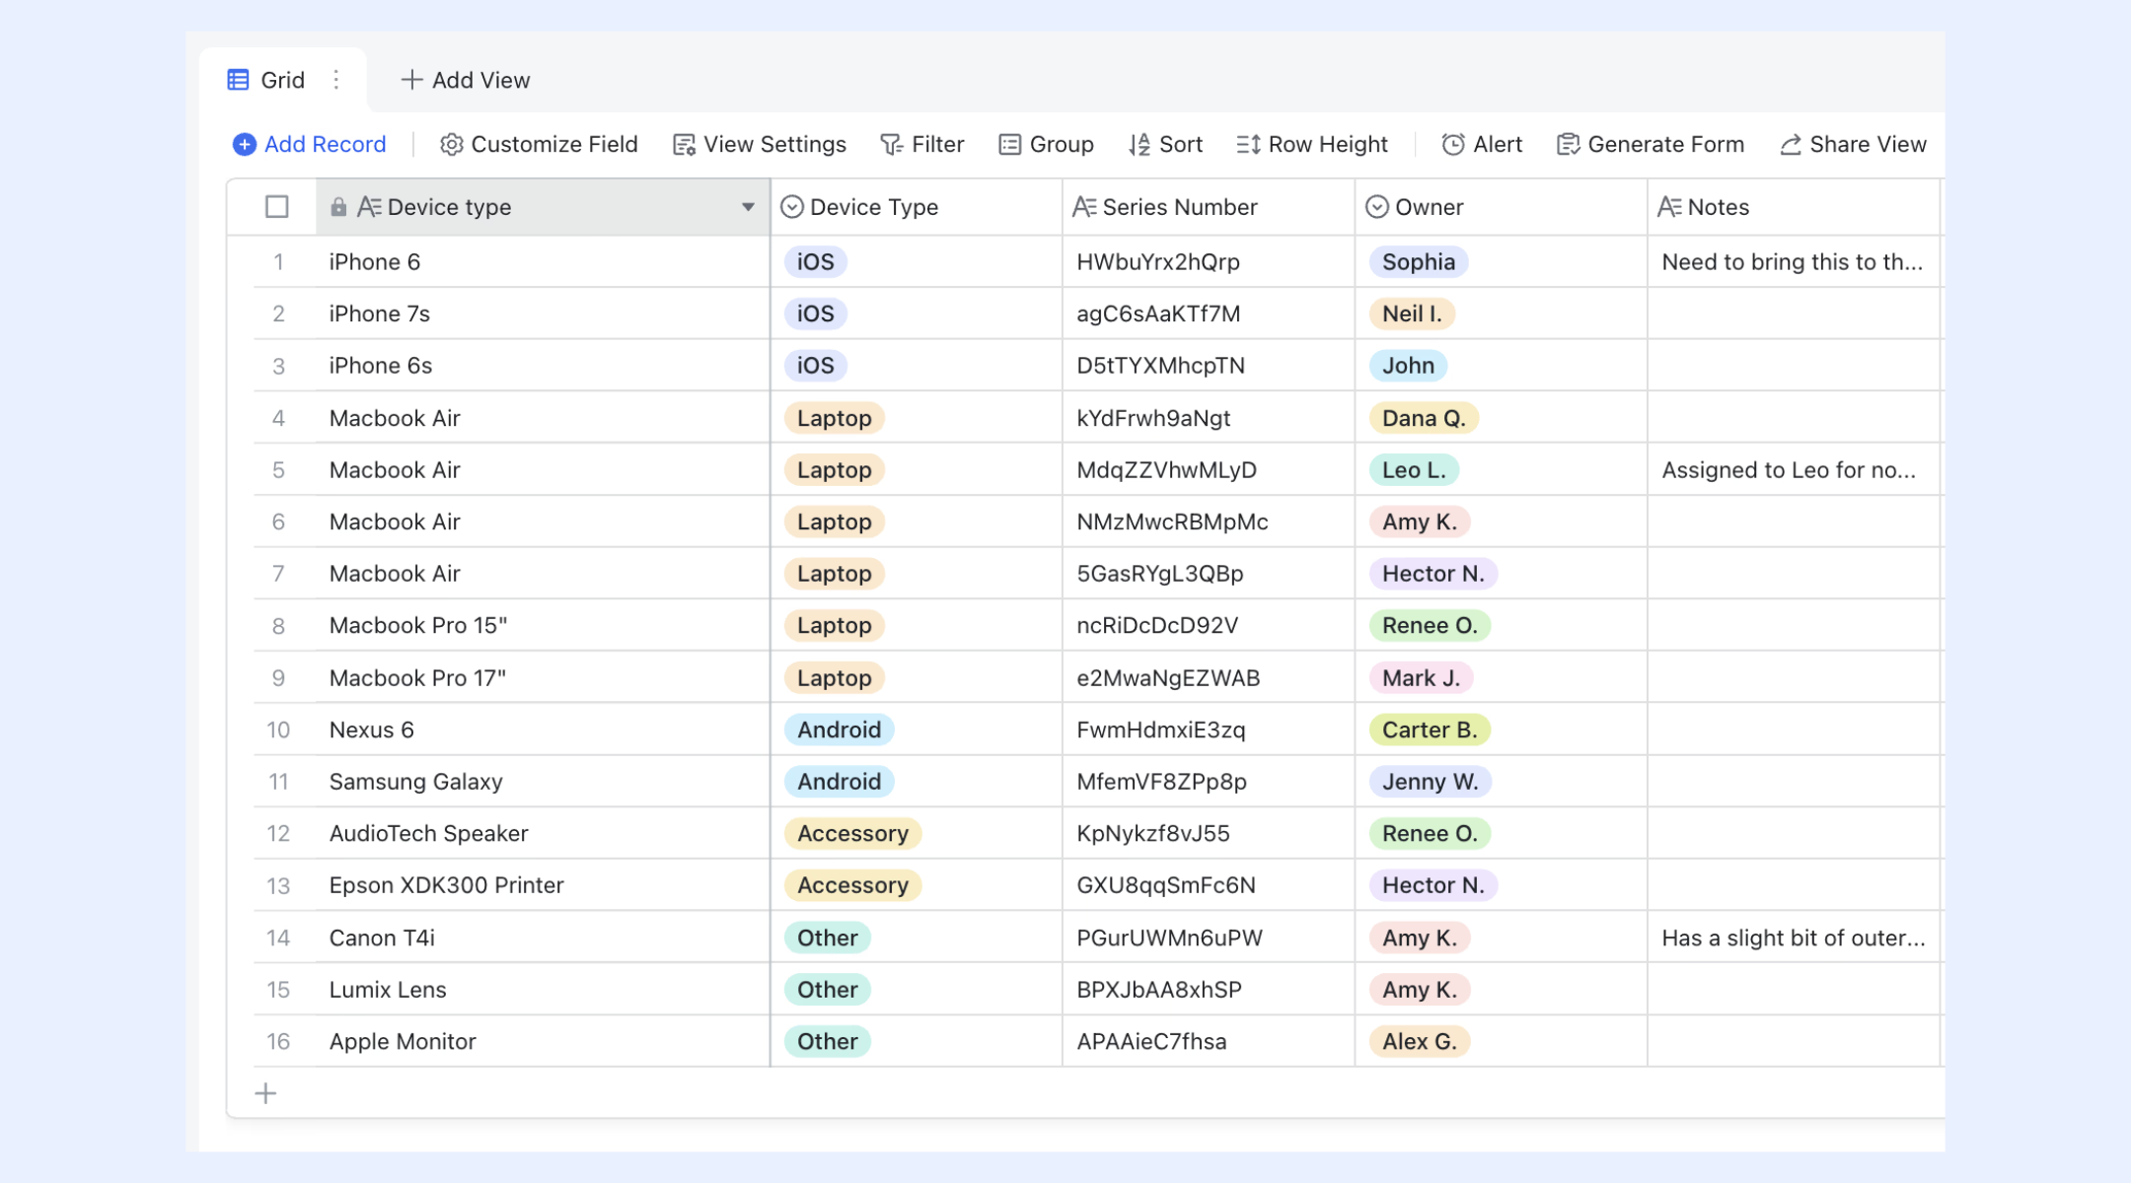Screen dimensions: 2131x1183
Task: Click text-field icon in Series Number header
Action: (x=1084, y=207)
